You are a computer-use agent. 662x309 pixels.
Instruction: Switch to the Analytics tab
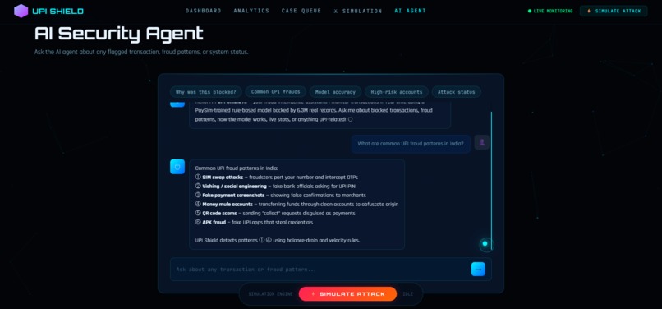tap(251, 11)
